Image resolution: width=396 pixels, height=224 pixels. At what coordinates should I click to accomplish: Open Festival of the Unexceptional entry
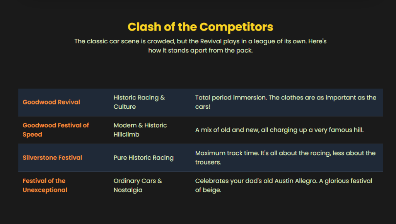[x=45, y=185]
